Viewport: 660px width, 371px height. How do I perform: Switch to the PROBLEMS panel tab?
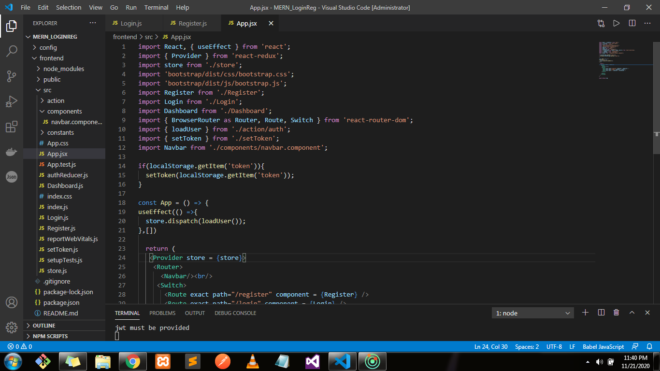[162, 313]
